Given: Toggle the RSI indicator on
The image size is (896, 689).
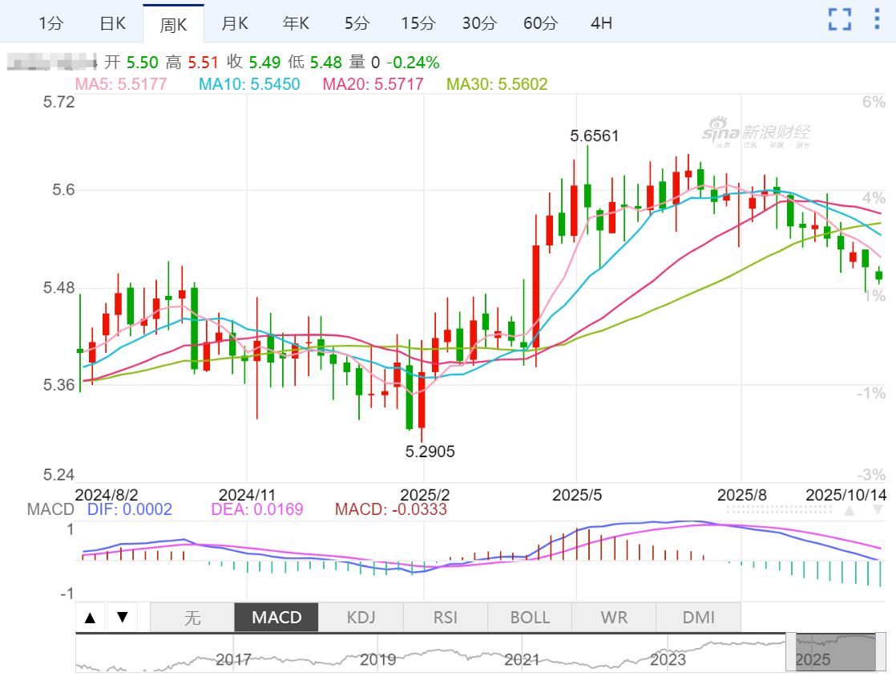Looking at the screenshot, I should 445,618.
